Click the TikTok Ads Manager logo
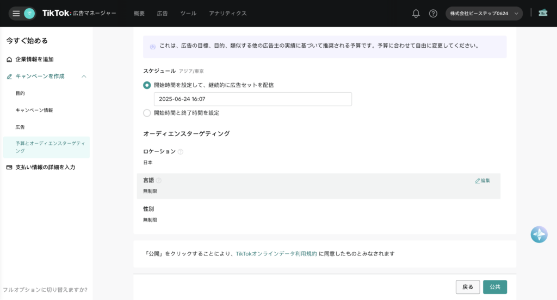 [x=79, y=13]
